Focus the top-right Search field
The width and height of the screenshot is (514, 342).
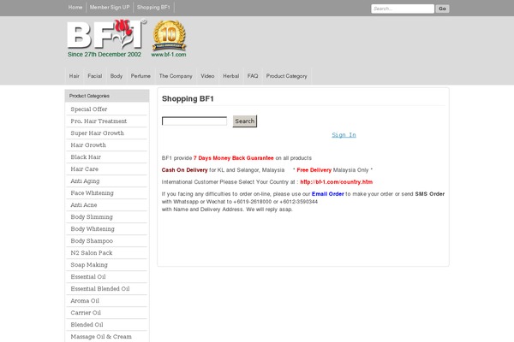403,9
